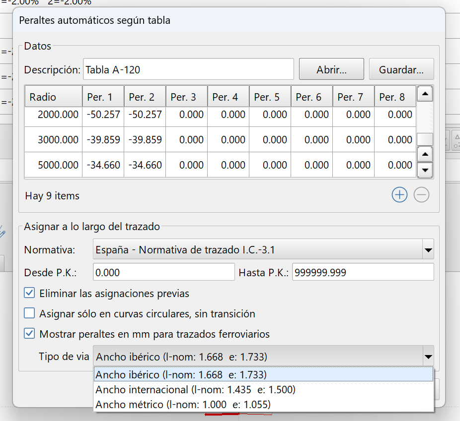
Task: Click the Guardar... button
Action: (401, 69)
